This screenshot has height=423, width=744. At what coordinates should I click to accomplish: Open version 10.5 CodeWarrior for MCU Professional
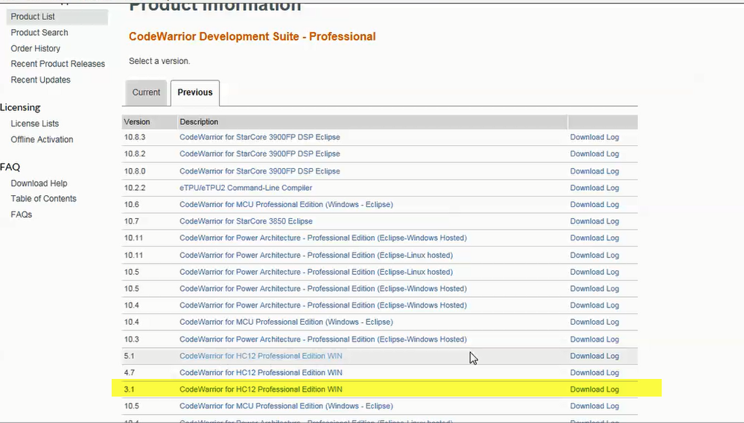[x=286, y=406]
